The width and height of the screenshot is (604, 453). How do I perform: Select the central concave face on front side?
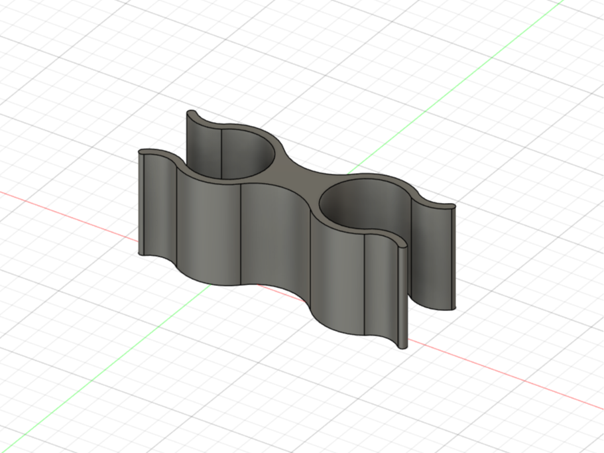[x=275, y=239]
